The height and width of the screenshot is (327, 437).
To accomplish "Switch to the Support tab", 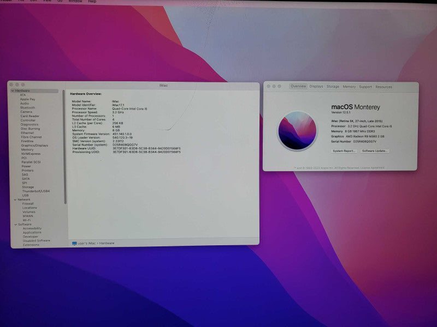I will click(365, 87).
